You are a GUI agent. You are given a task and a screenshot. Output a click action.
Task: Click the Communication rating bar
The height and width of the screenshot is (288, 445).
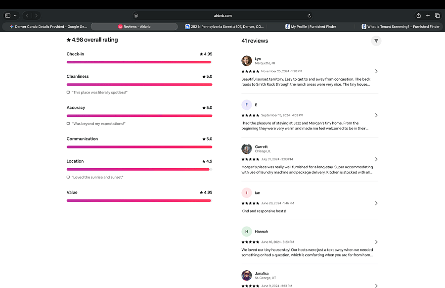point(139,147)
